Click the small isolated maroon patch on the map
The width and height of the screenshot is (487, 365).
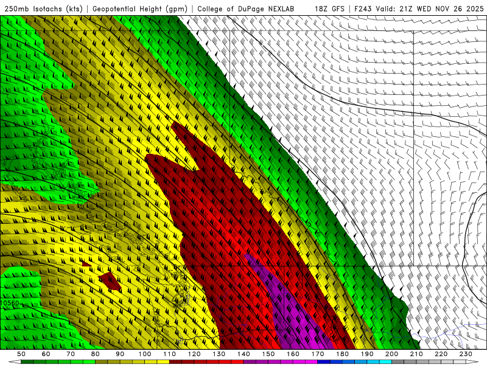tap(110, 282)
